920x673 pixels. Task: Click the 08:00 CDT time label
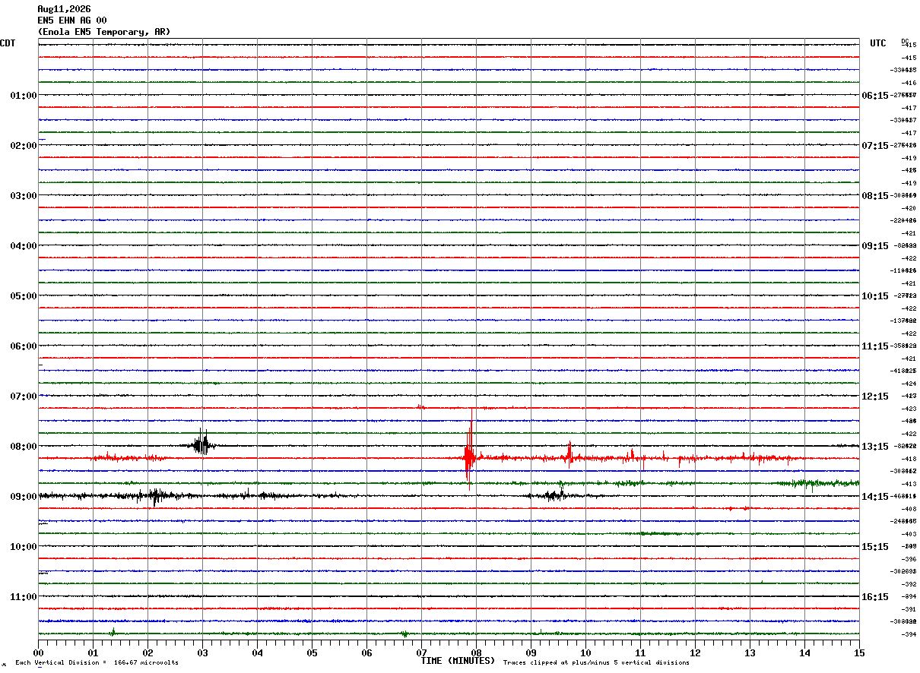(23, 447)
